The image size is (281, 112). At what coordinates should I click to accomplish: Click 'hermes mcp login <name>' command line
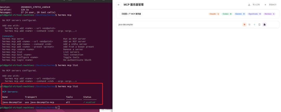(18, 60)
